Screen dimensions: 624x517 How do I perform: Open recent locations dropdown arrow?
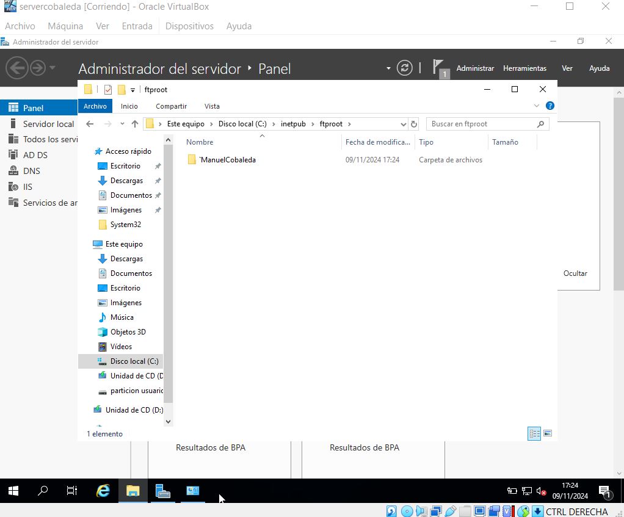click(122, 124)
